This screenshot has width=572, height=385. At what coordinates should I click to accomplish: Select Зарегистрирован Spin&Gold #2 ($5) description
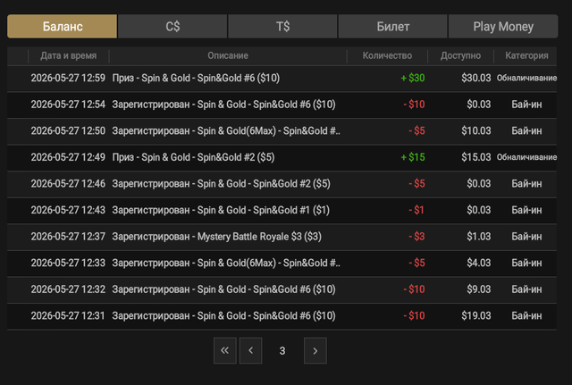click(x=221, y=184)
